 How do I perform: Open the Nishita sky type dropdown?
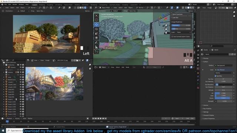[x=224, y=73]
